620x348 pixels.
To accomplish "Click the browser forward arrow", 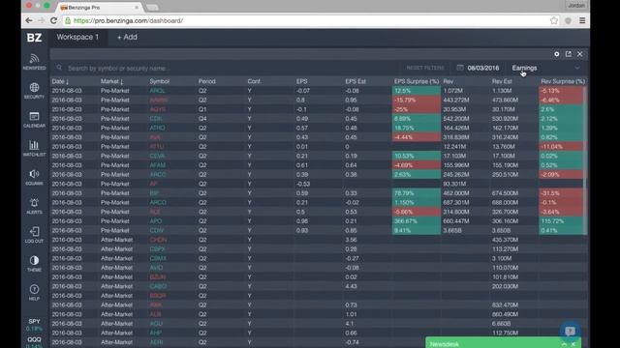I will (x=41, y=20).
